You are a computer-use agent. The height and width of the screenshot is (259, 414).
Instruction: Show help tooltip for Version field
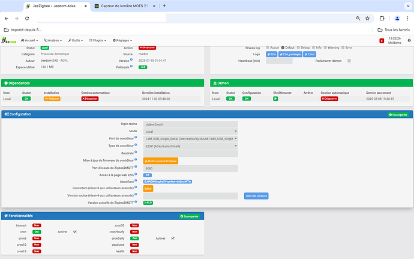pyautogui.click(x=131, y=59)
